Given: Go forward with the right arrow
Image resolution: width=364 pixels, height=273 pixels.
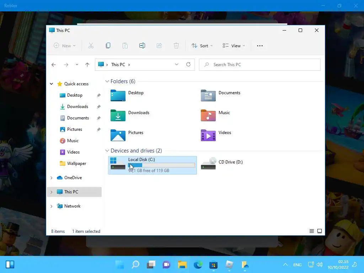Looking at the screenshot, I should click(66, 65).
